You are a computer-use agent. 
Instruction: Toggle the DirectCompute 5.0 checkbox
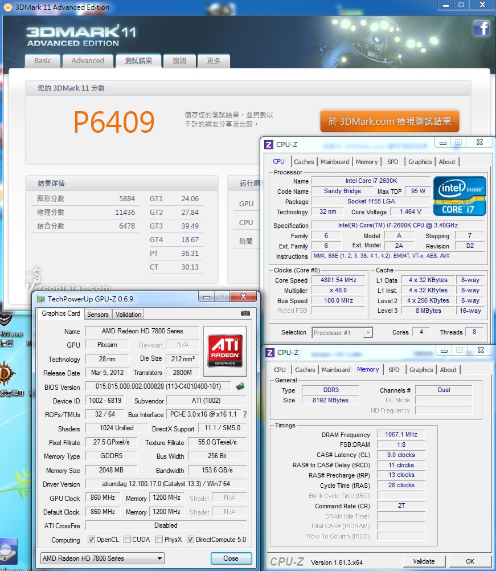coord(190,539)
